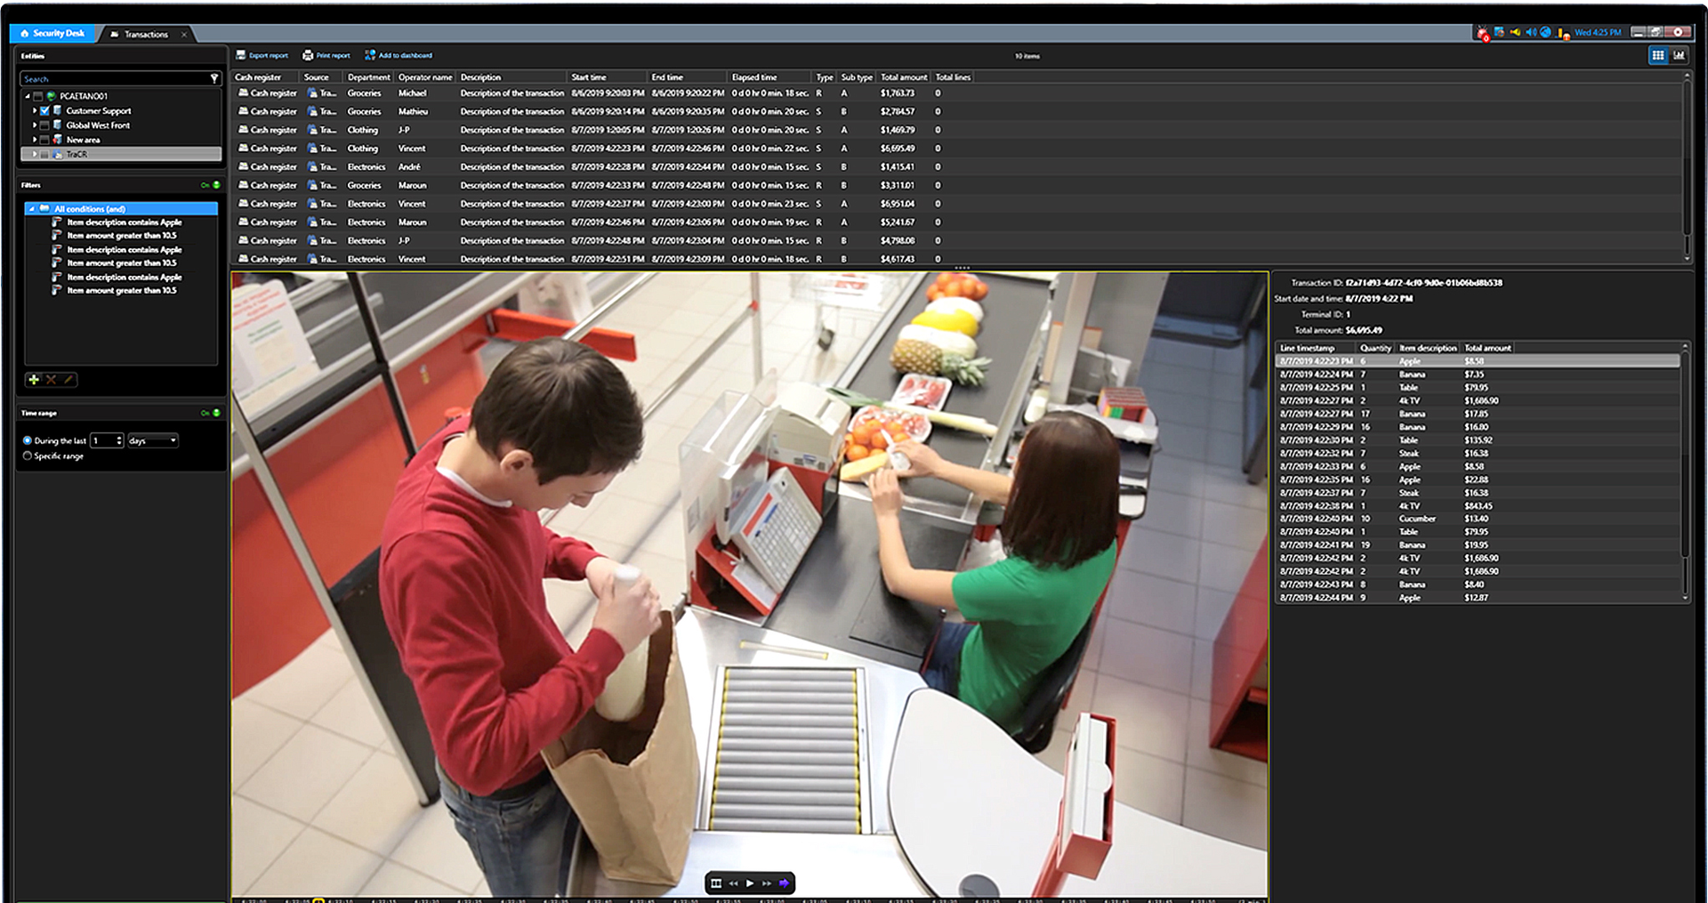Click the funnel icon in the entity search box
Image resolution: width=1708 pixels, height=903 pixels.
click(x=214, y=78)
